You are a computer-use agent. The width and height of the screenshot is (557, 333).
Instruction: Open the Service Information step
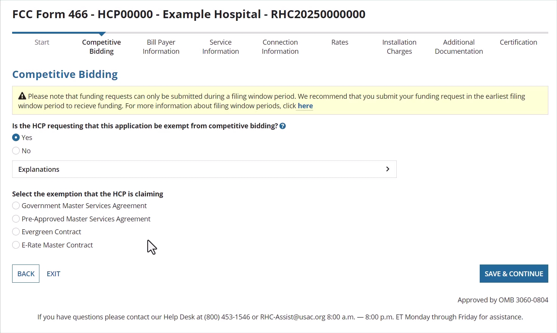221,47
